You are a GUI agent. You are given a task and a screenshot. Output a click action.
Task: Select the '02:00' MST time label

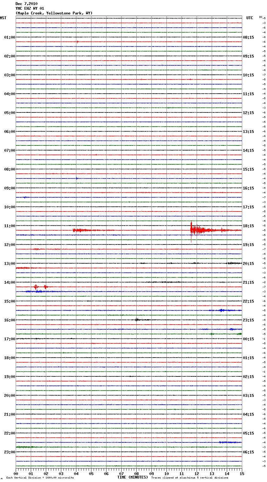(x=10, y=56)
